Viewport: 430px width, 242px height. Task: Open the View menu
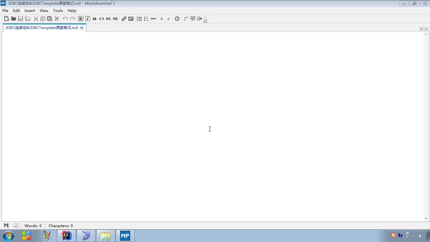point(44,10)
